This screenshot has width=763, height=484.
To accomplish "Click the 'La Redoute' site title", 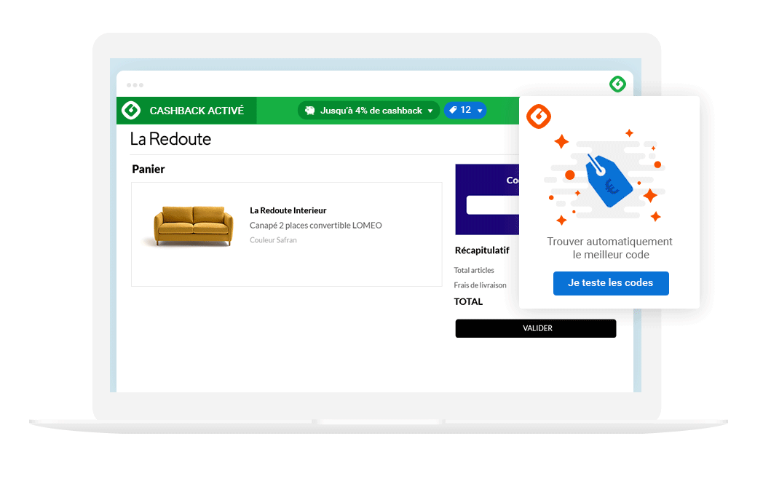I will (170, 139).
